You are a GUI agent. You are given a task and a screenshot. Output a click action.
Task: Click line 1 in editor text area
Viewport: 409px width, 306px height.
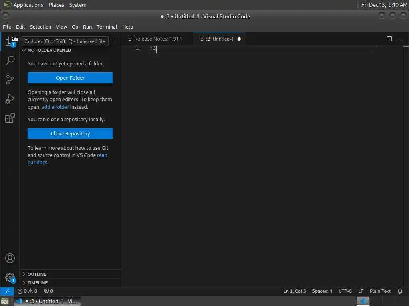[x=261, y=48]
